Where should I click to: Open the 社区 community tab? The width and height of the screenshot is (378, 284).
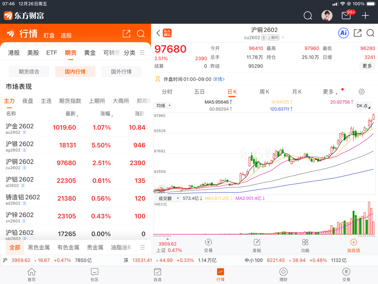pyautogui.click(x=94, y=275)
